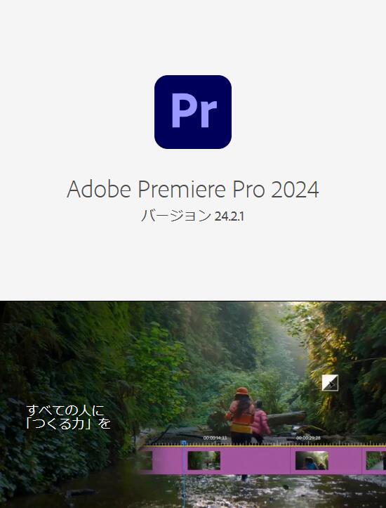
Task: Click the woman wearing the orange hat
Action: [241, 415]
